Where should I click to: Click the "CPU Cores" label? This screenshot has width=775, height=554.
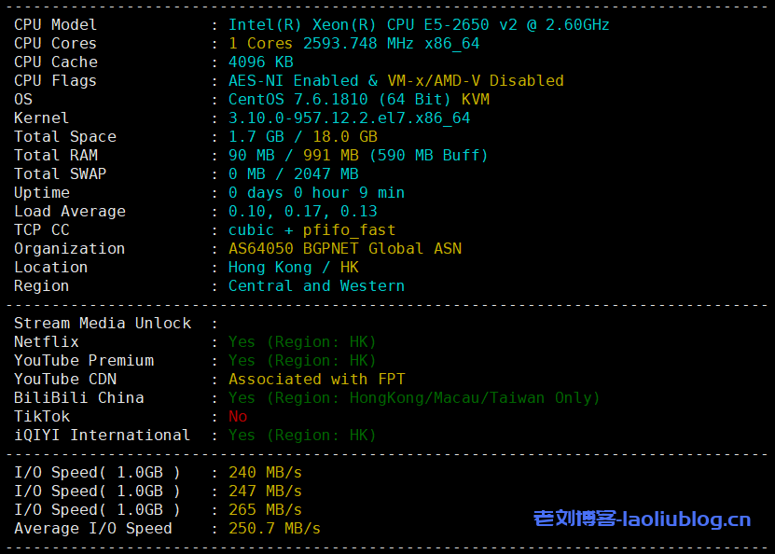pyautogui.click(x=55, y=44)
